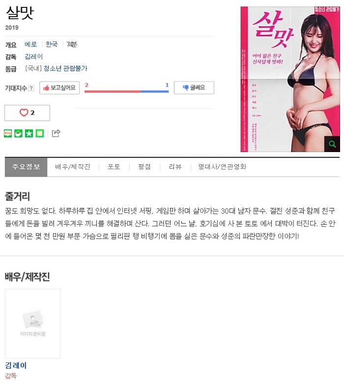
Task: Switch to the 포토 tab
Action: (x=114, y=167)
